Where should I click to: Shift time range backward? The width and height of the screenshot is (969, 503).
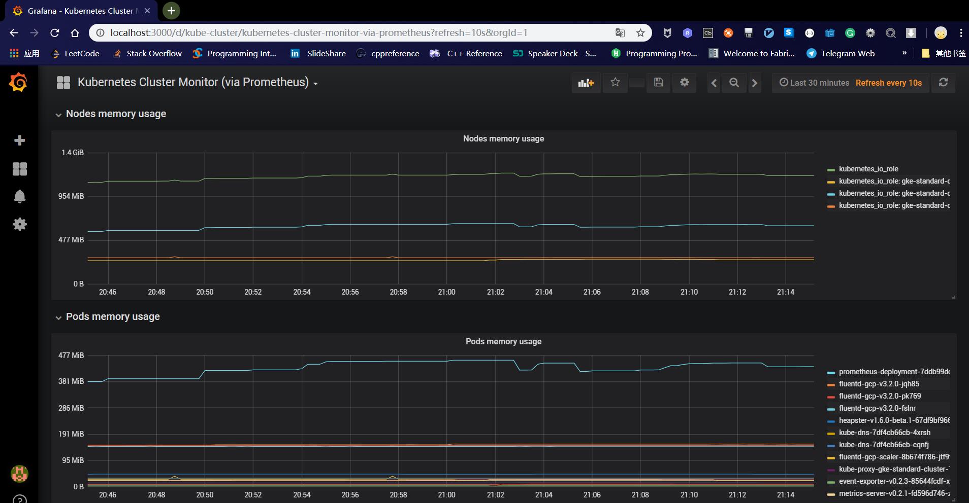714,83
